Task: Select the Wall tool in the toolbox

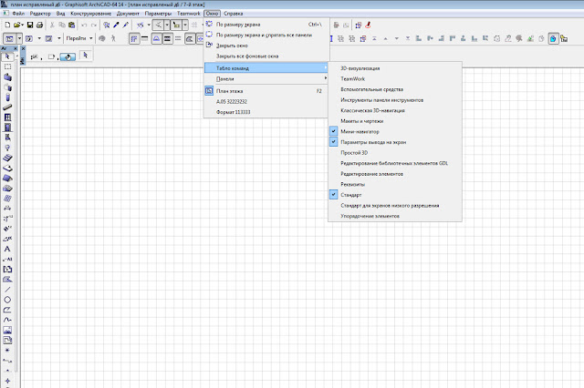Action: click(x=7, y=77)
